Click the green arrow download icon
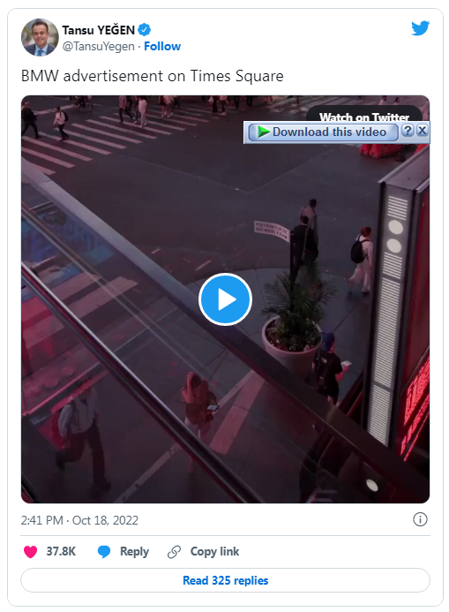 pyautogui.click(x=264, y=132)
